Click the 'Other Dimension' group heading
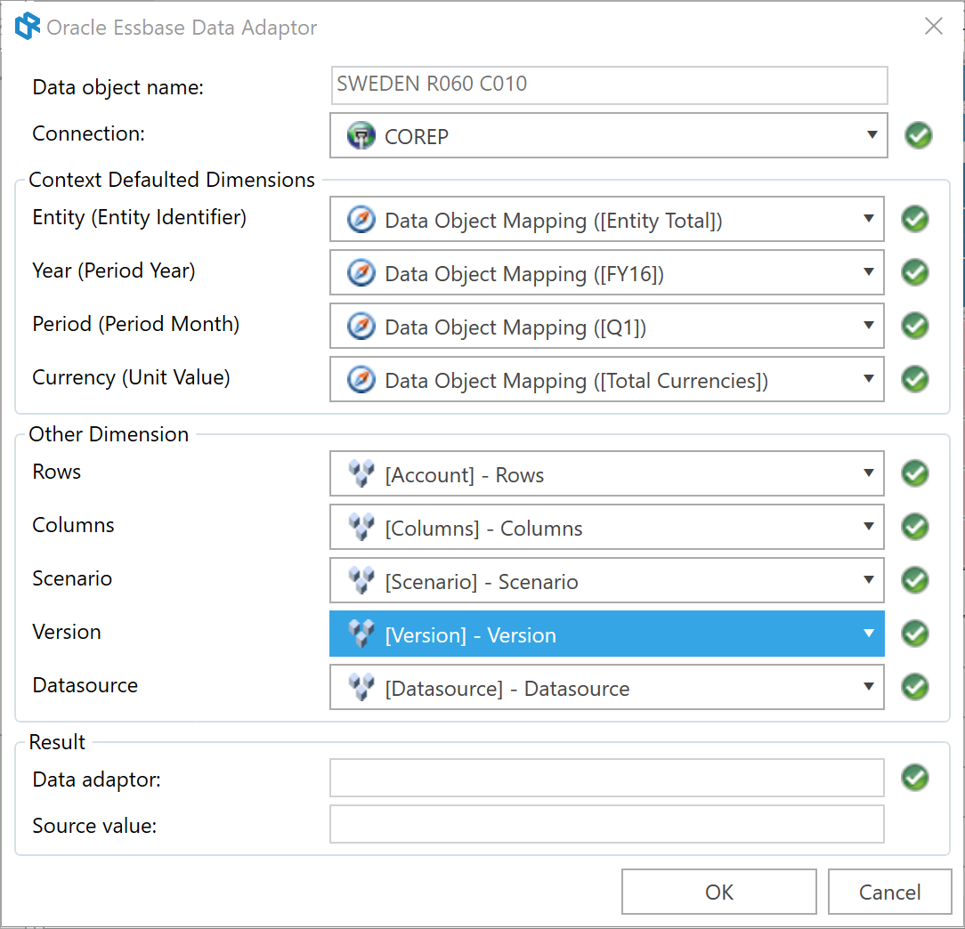The image size is (965, 929). [x=109, y=434]
